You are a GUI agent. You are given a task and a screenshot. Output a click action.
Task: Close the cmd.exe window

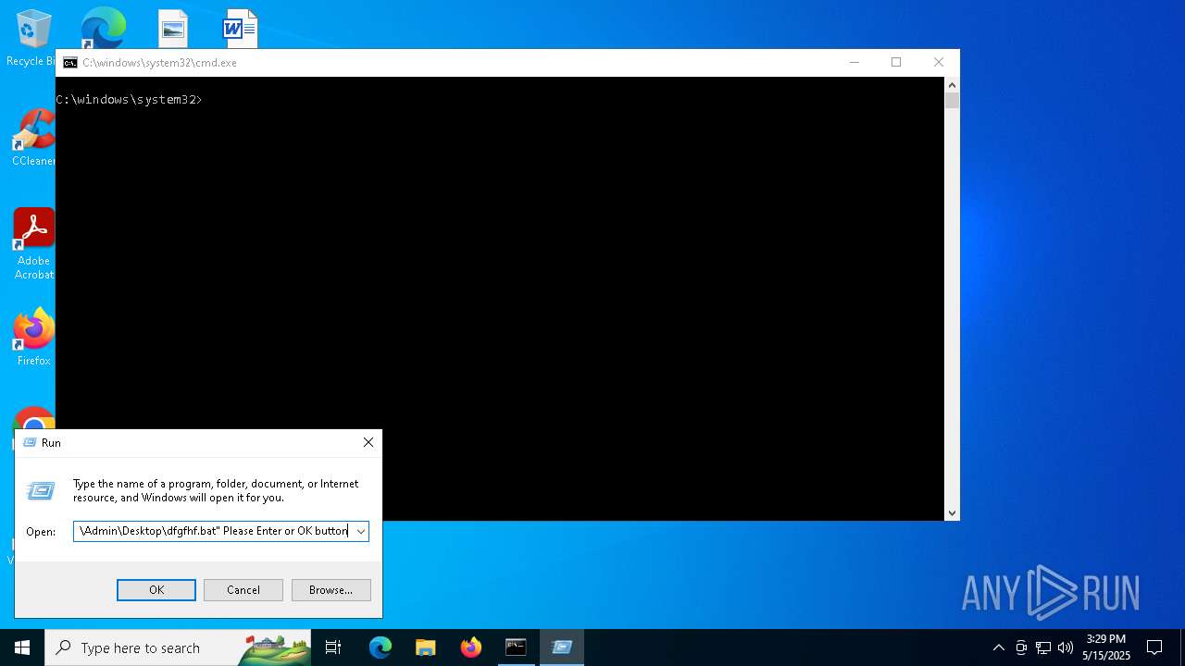click(x=939, y=63)
